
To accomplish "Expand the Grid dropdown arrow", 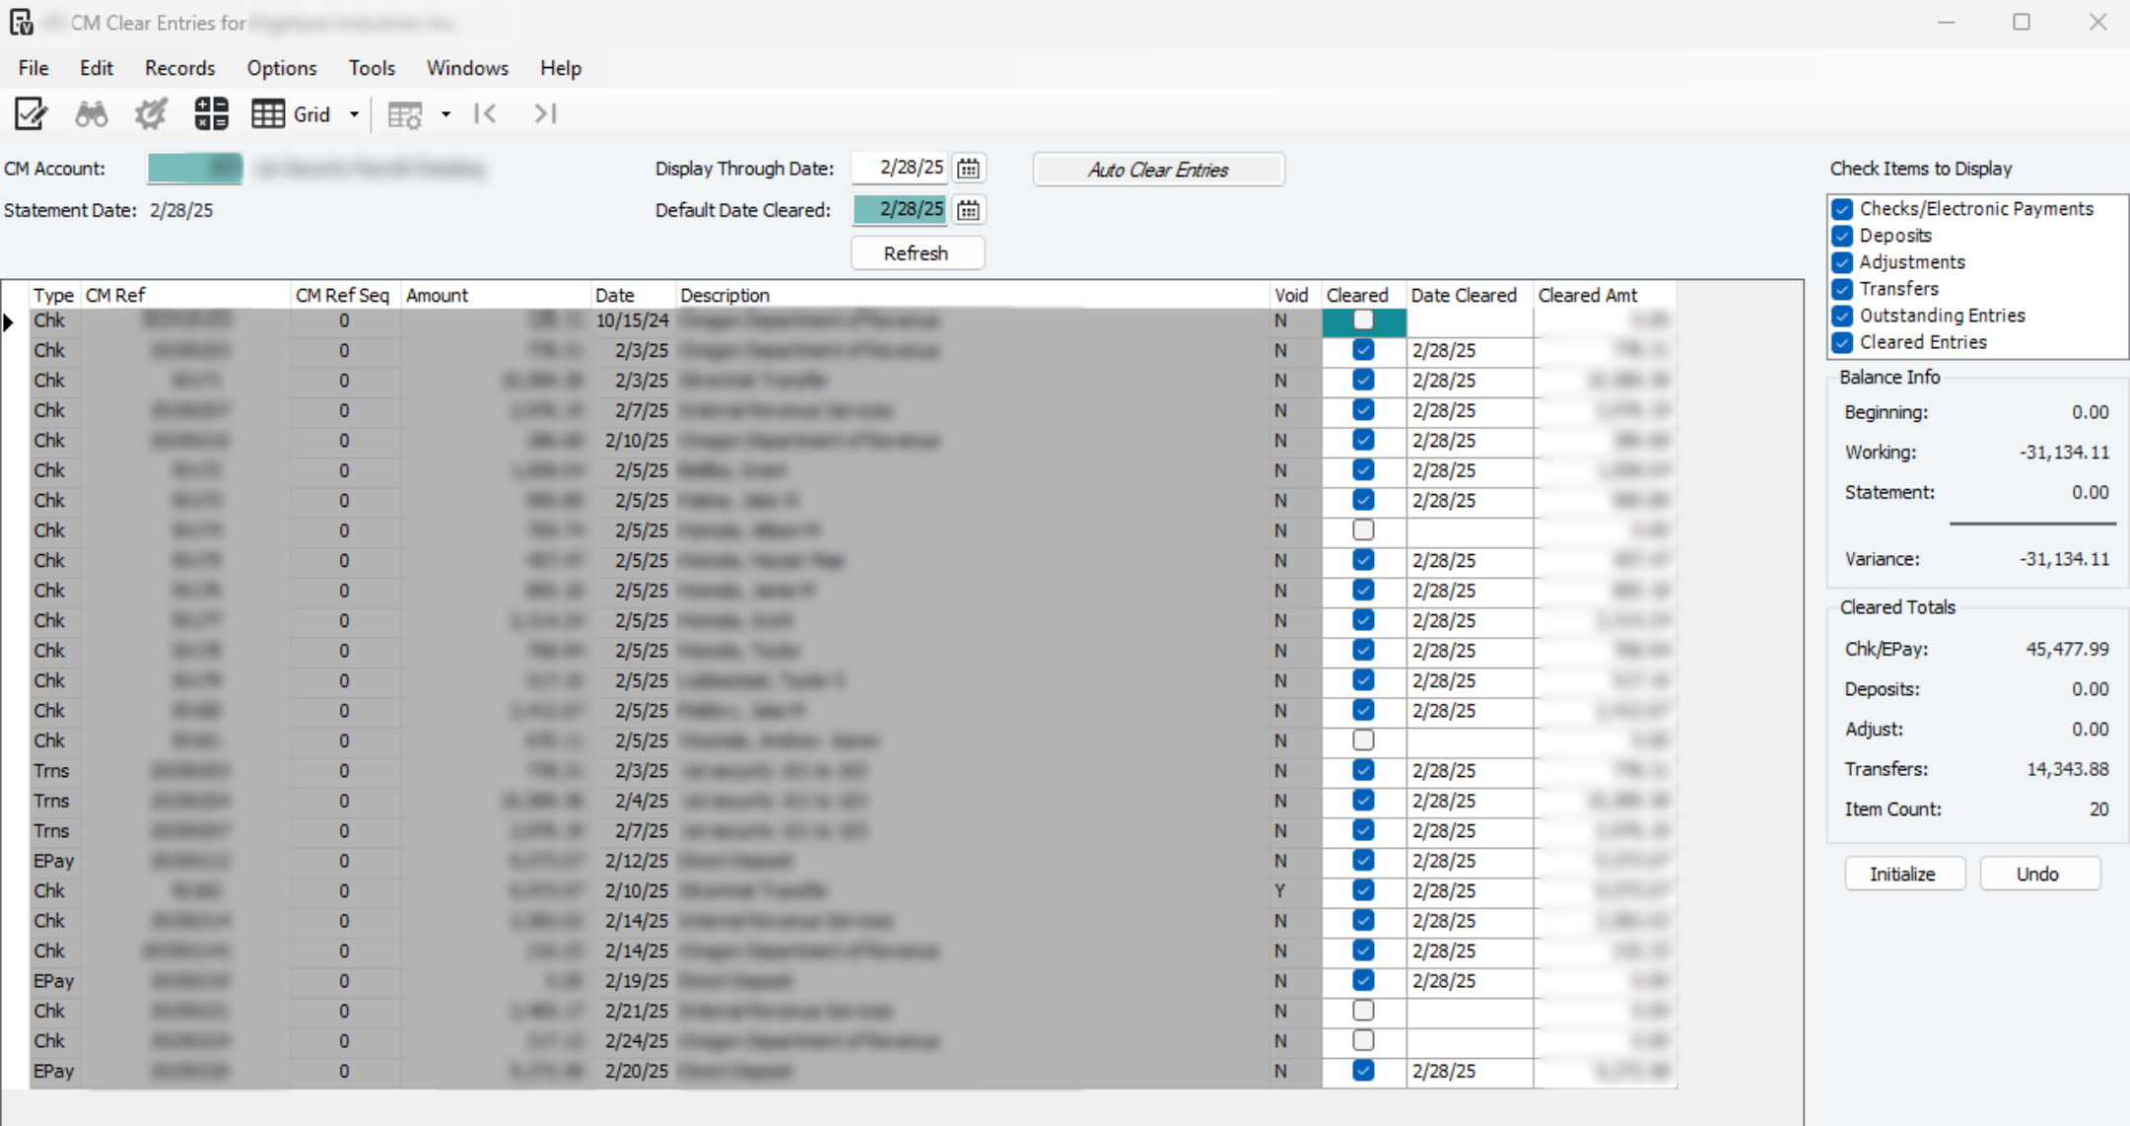I will 355,115.
